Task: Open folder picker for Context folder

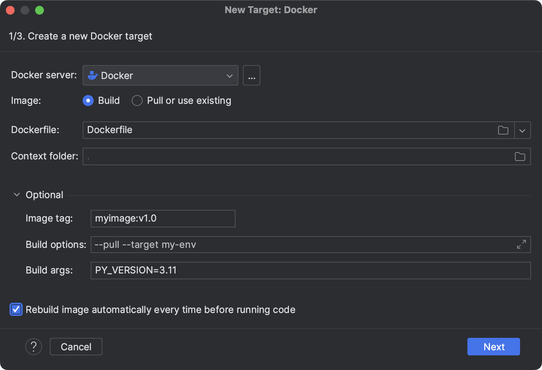Action: tap(520, 156)
